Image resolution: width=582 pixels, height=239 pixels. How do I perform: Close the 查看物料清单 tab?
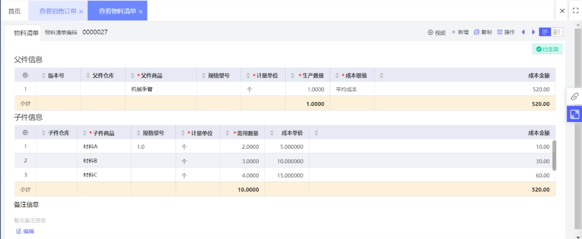tap(141, 11)
